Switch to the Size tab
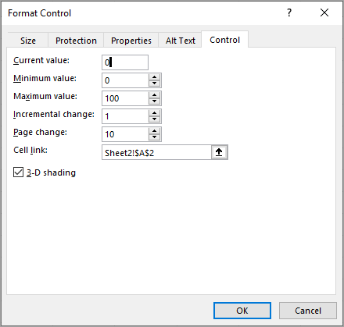 28,41
